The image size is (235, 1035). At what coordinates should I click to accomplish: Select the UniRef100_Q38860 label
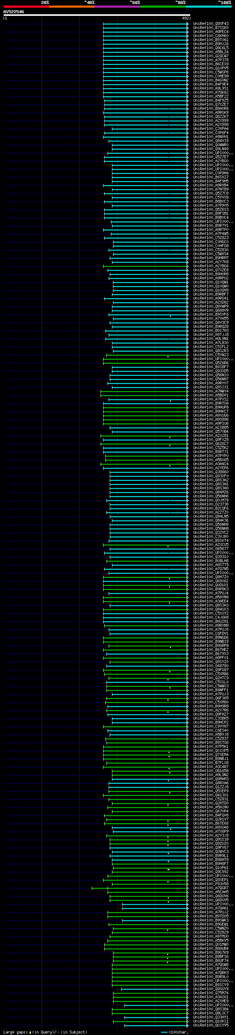tap(211, 472)
